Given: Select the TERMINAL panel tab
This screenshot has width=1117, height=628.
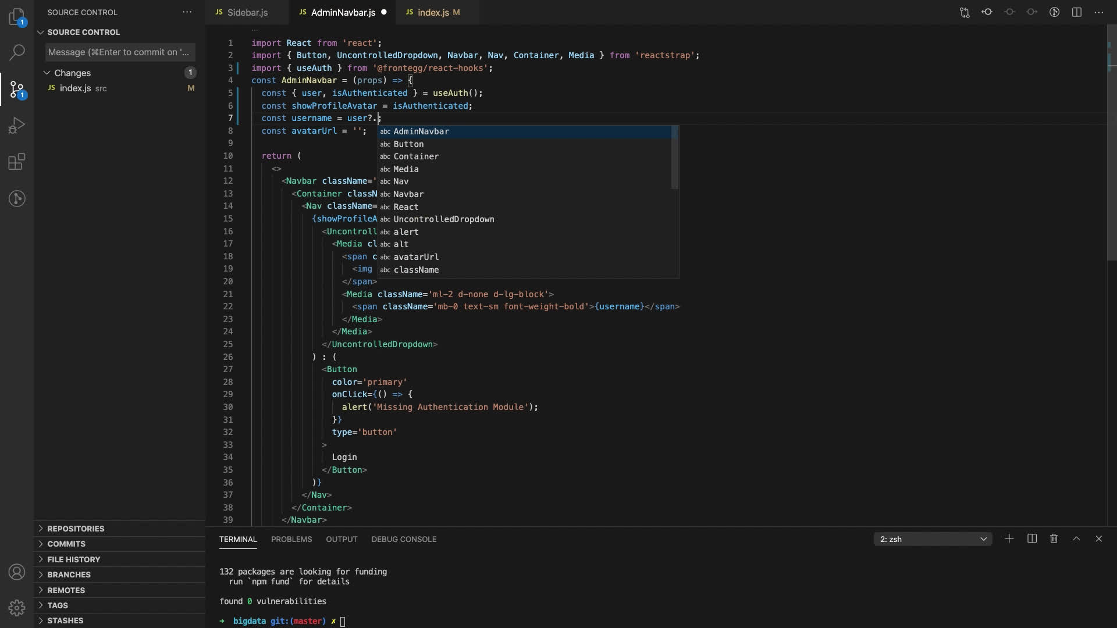Looking at the screenshot, I should (238, 540).
